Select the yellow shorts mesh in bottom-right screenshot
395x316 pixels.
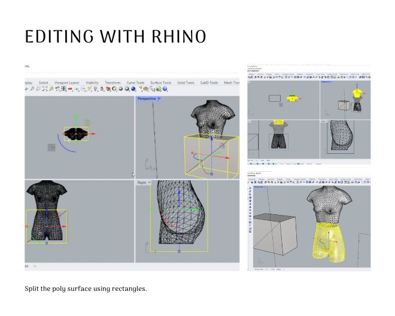[329, 242]
